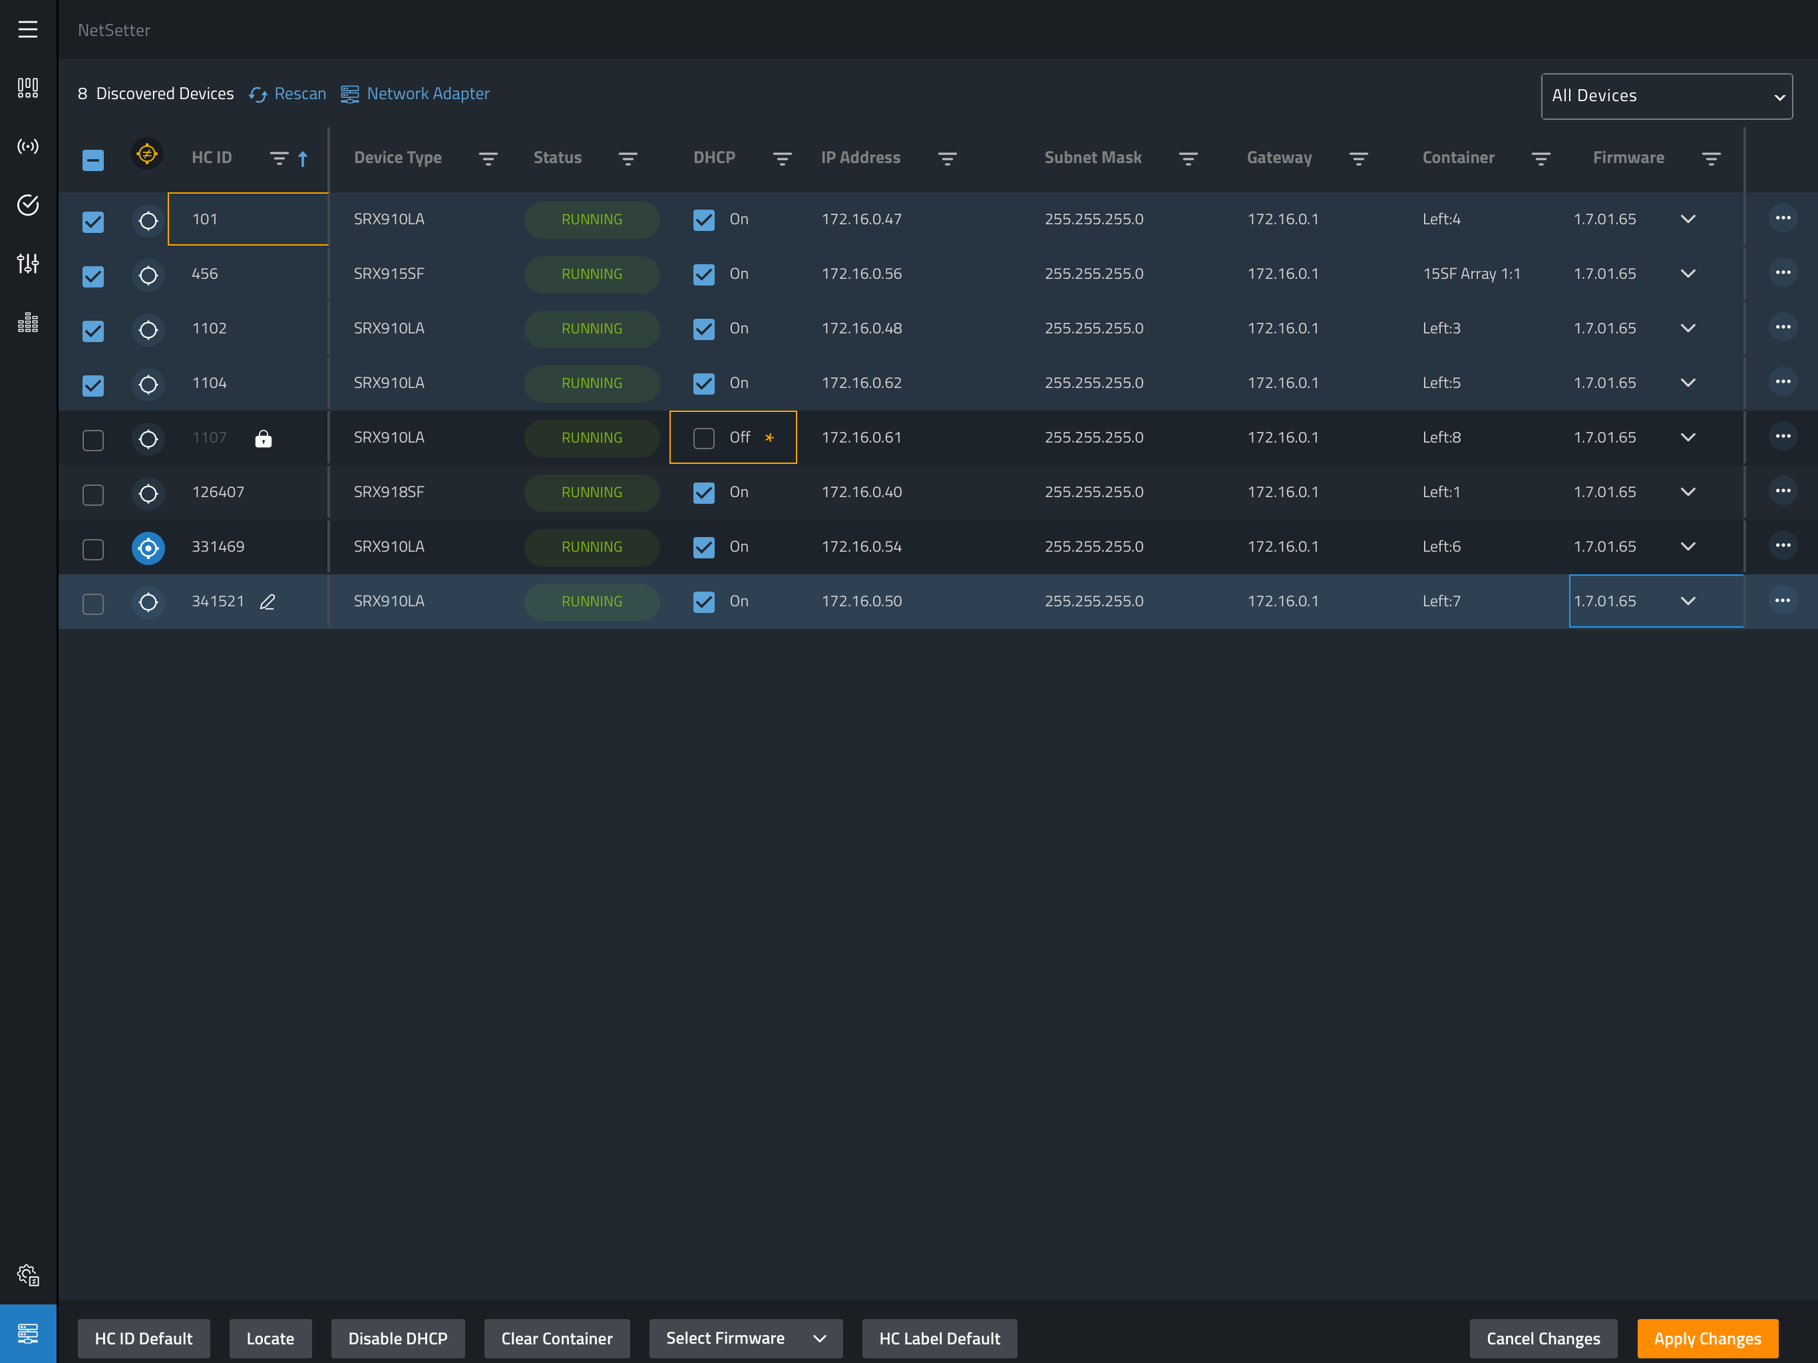
Task: Click the lock icon beside HC ID 1107
Action: [263, 439]
